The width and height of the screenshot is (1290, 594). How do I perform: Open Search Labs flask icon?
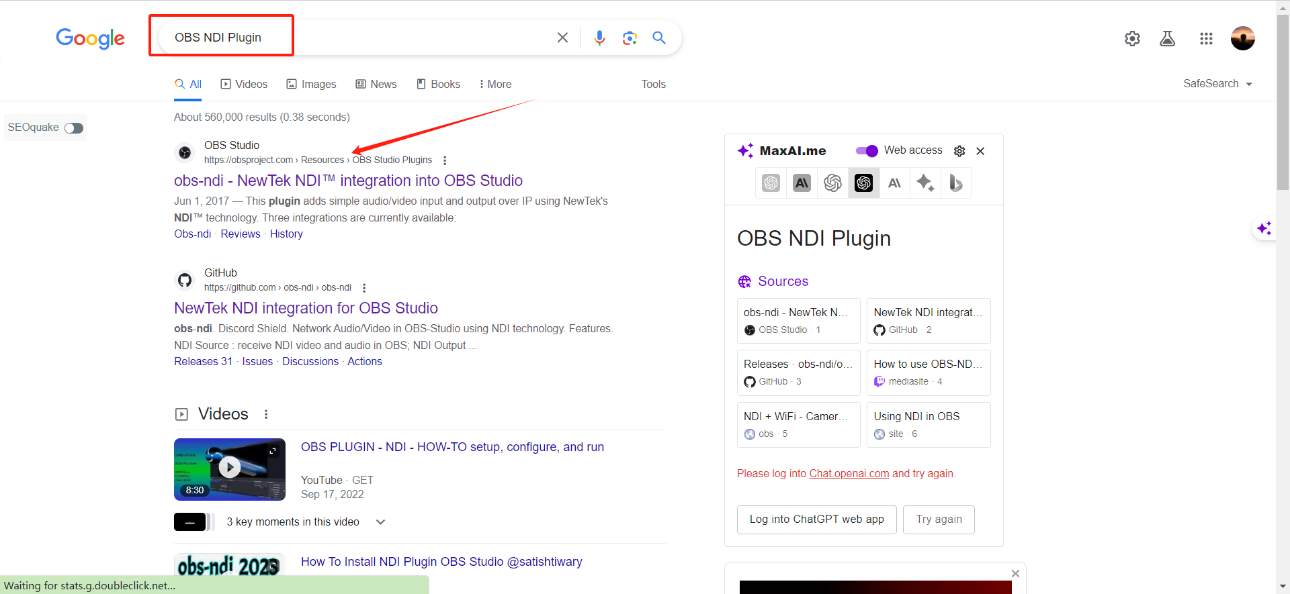pos(1168,39)
